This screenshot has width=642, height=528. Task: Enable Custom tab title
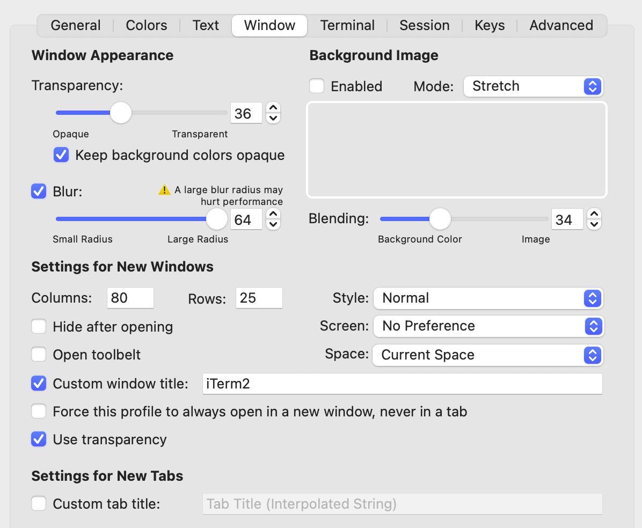point(39,503)
